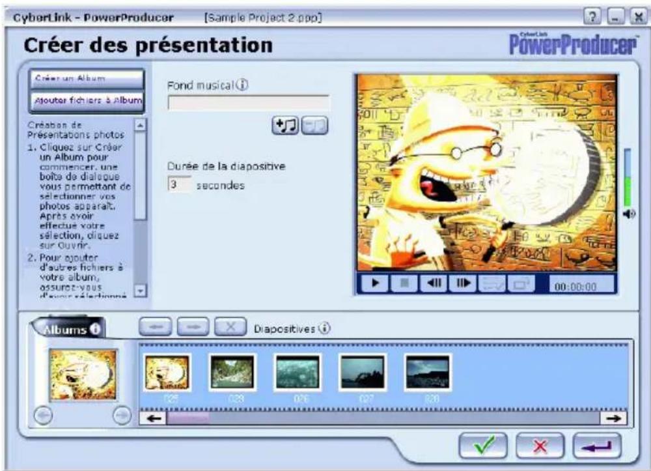Click the slide duration seconds field
651x471 pixels.
(x=180, y=184)
